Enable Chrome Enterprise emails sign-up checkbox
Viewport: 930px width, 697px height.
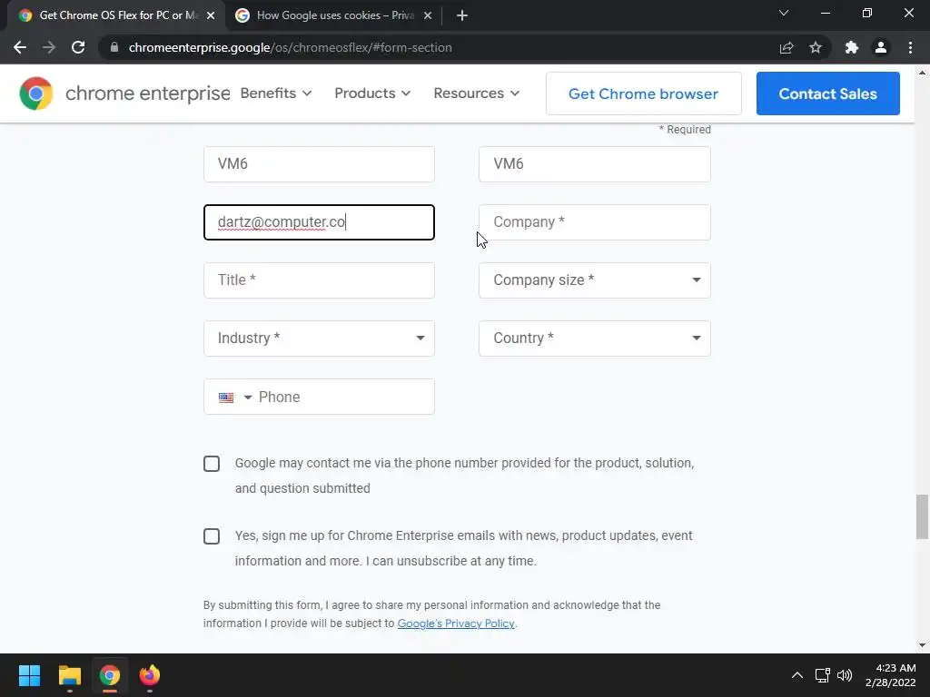(212, 536)
